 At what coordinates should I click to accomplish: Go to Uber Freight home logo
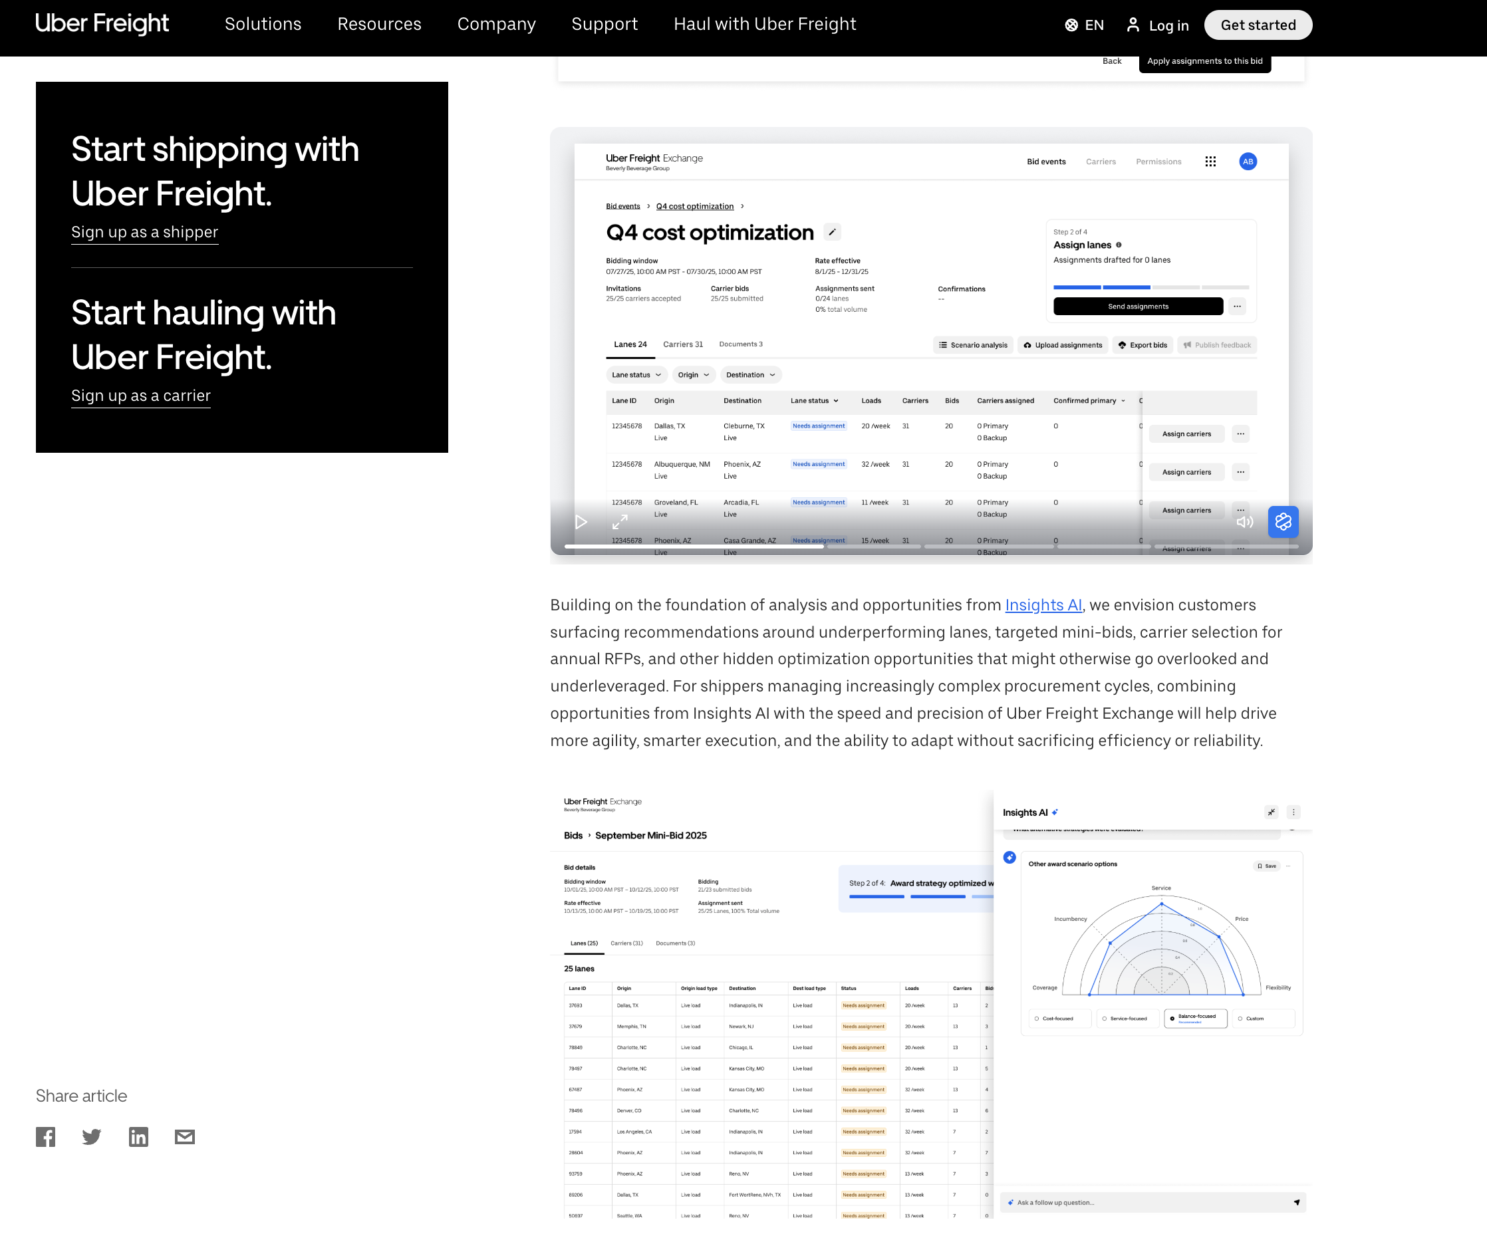coord(102,23)
